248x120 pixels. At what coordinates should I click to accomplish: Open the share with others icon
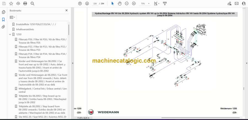(244, 4)
